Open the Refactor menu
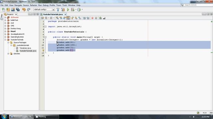213x119 pixels. (x=34, y=5)
